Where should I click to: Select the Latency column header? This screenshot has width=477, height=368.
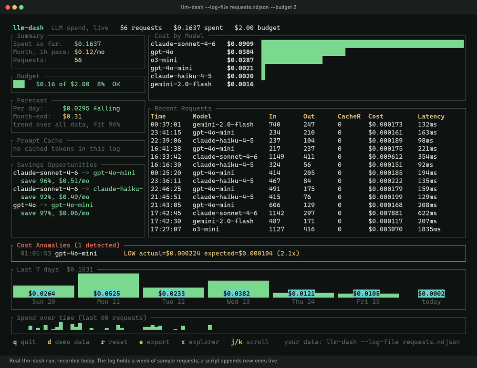431,116
